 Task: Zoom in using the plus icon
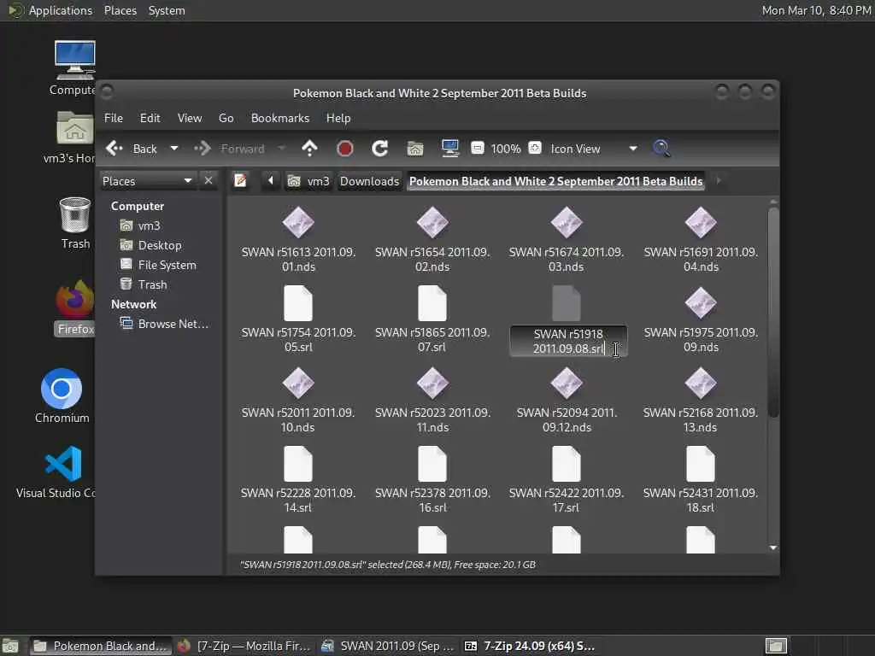tap(535, 148)
